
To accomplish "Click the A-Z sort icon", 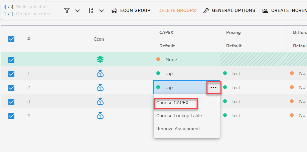I will (91, 11).
